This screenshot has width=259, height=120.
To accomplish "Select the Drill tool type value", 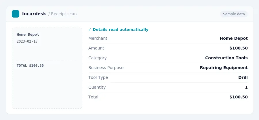I will click(243, 77).
